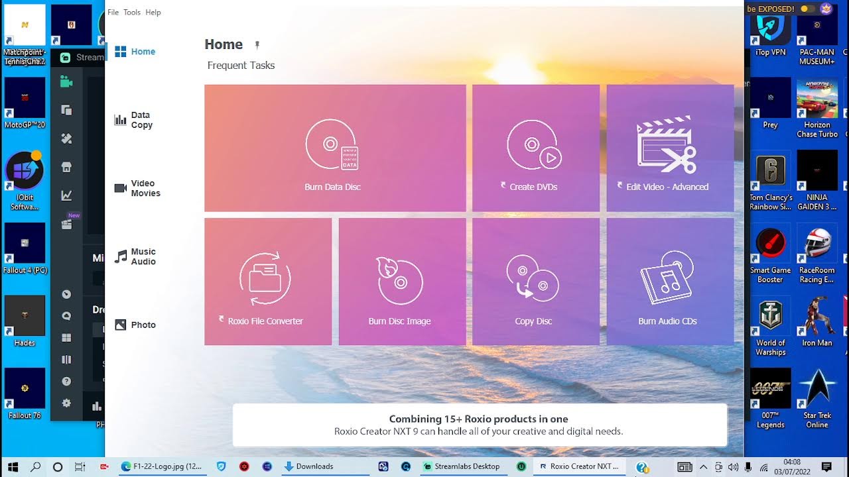Select Fallout 4 (PC) desktop shortcut

point(25,248)
